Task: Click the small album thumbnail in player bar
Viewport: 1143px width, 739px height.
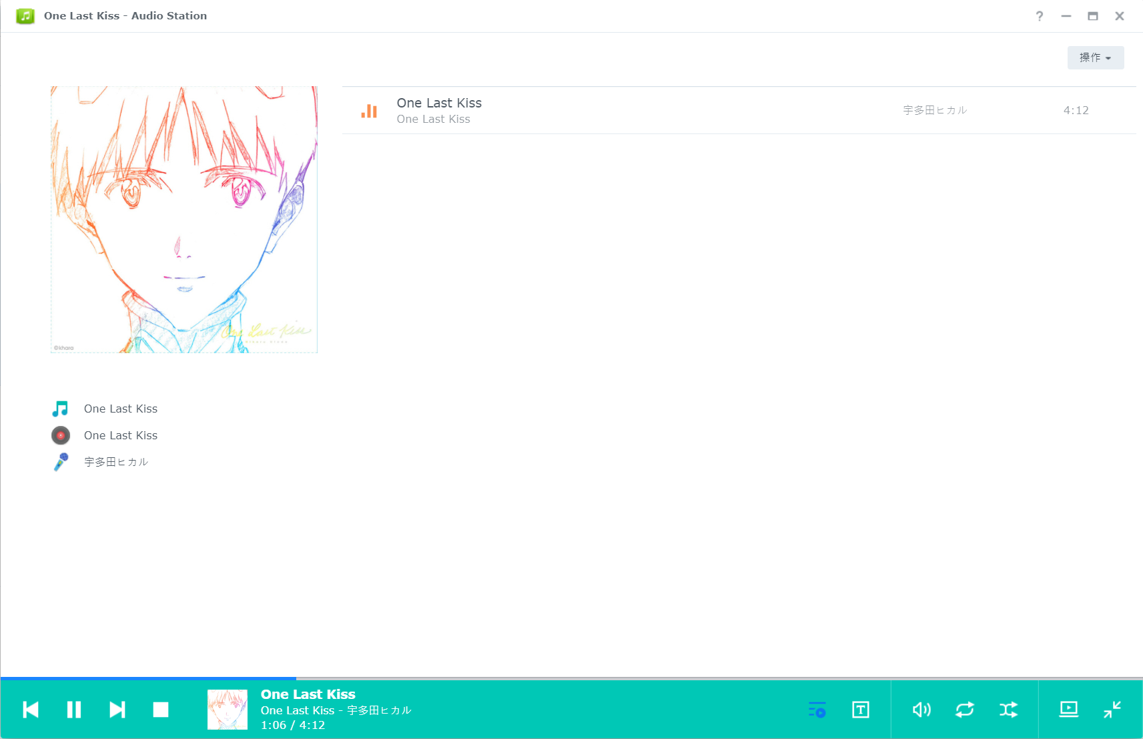Action: pos(228,710)
